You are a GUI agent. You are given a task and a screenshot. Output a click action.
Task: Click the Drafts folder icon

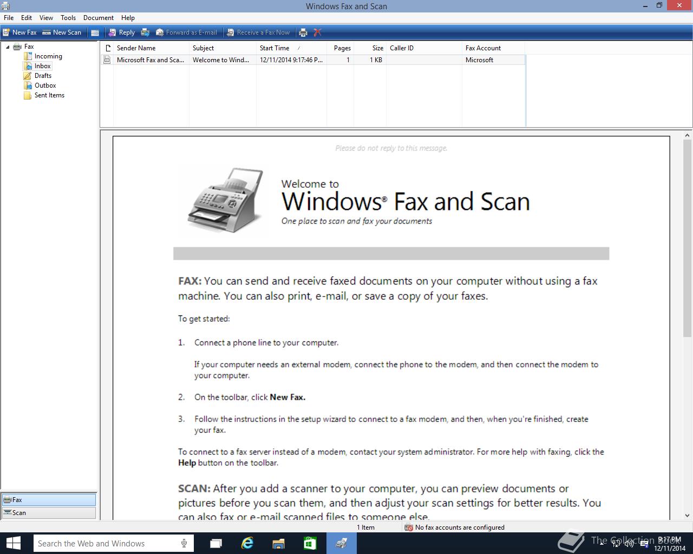28,76
